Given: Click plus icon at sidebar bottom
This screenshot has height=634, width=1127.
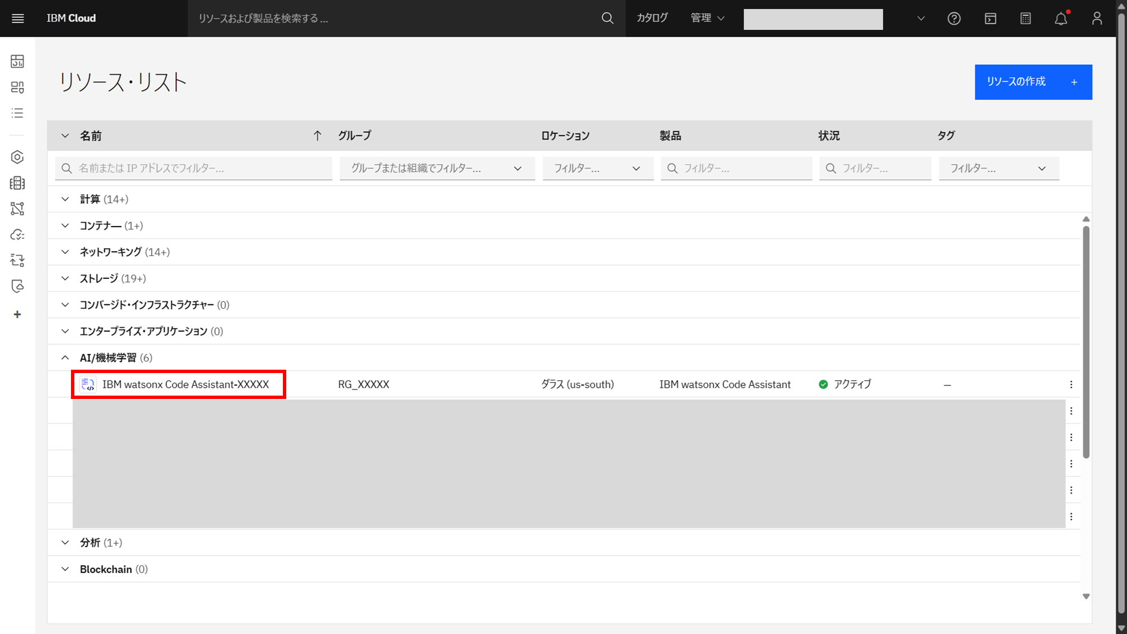Looking at the screenshot, I should click(x=17, y=314).
